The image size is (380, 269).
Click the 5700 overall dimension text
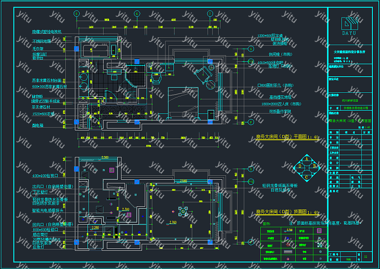(x=148, y=146)
